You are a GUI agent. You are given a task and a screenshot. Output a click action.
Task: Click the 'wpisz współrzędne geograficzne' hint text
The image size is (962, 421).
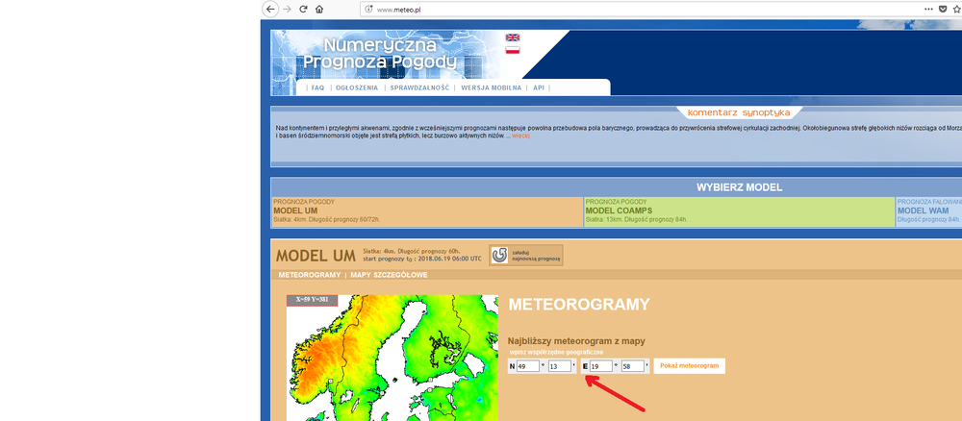pyautogui.click(x=556, y=353)
